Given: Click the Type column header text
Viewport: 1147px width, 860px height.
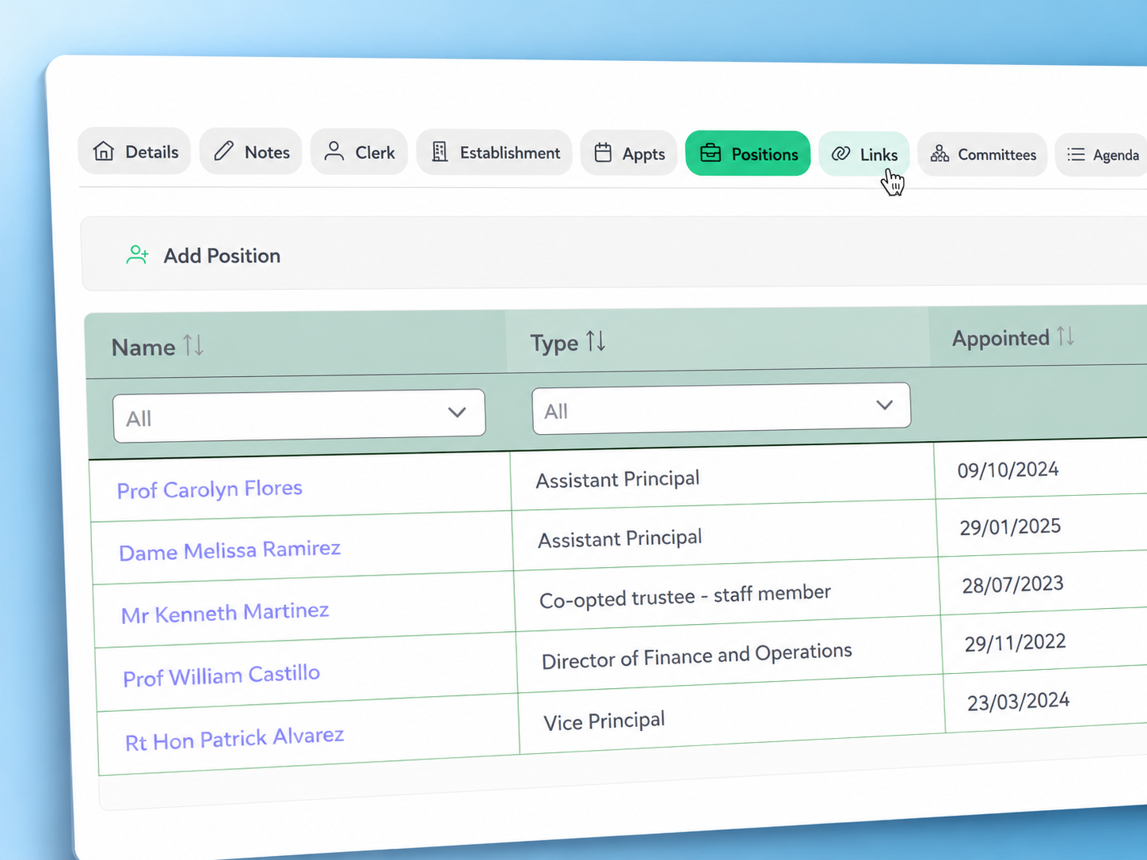Looking at the screenshot, I should pos(554,343).
